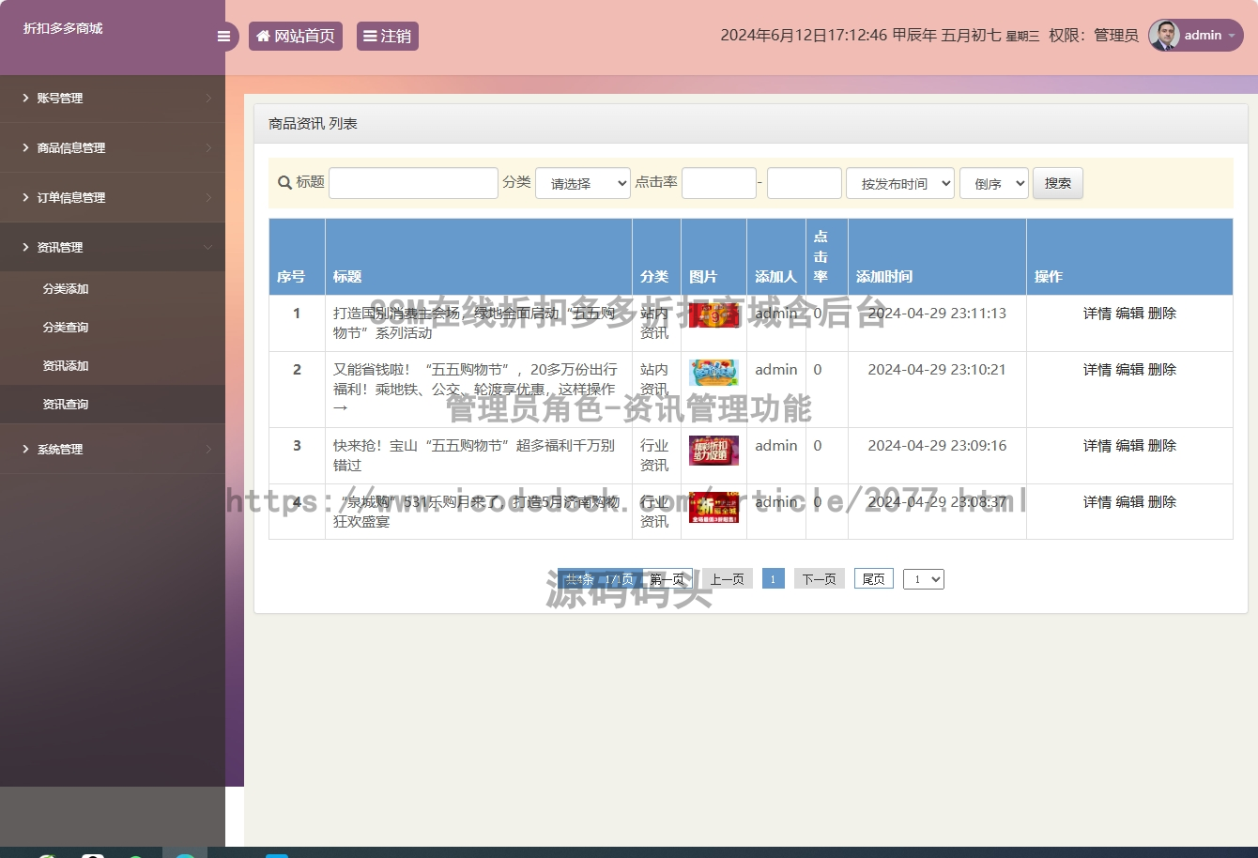Click 编辑 for row 3 news item
Image resolution: width=1258 pixels, height=858 pixels.
pyautogui.click(x=1129, y=446)
